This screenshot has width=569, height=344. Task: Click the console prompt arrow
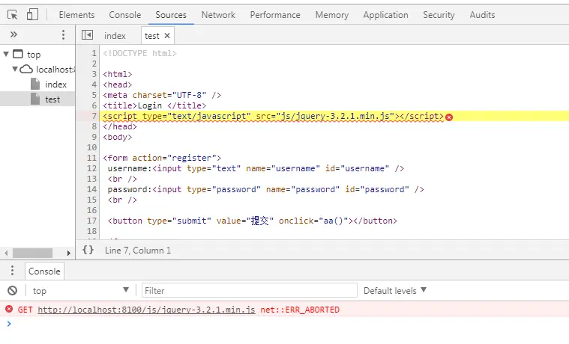click(x=9, y=323)
